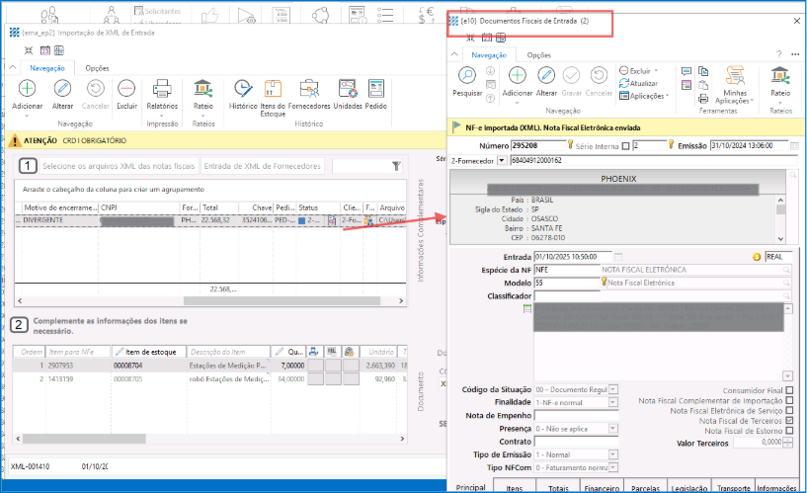Click Entrada de XML de Fornecedores button
The width and height of the screenshot is (807, 493).
pyautogui.click(x=264, y=166)
